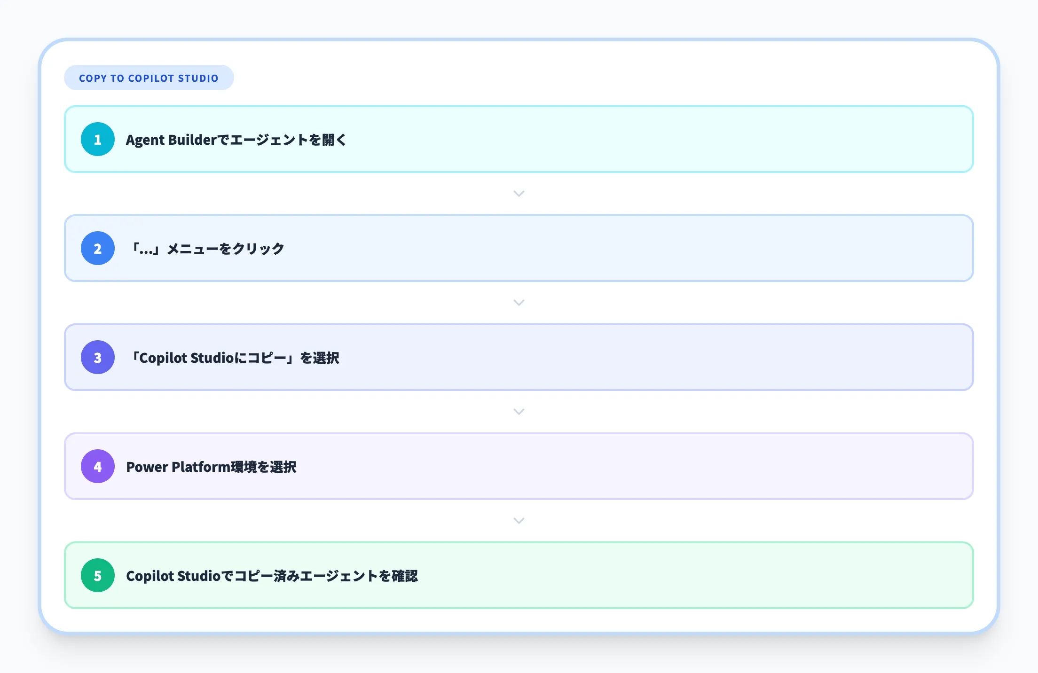This screenshot has height=673, width=1038.
Task: Click the indigo step 3 number circle
Action: click(x=98, y=357)
